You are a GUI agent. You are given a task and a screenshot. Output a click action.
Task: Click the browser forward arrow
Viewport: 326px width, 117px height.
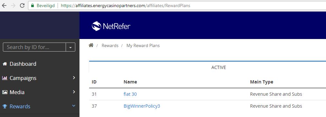tap(13, 5)
